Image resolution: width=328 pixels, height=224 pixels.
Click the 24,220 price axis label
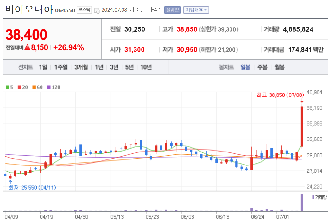click(314, 187)
